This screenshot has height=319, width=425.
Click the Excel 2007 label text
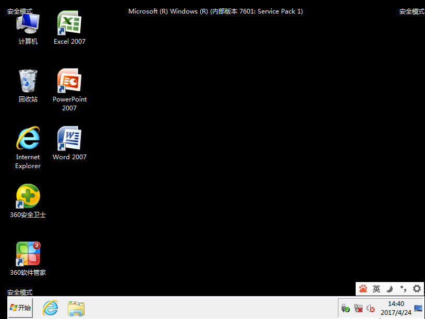click(x=69, y=42)
